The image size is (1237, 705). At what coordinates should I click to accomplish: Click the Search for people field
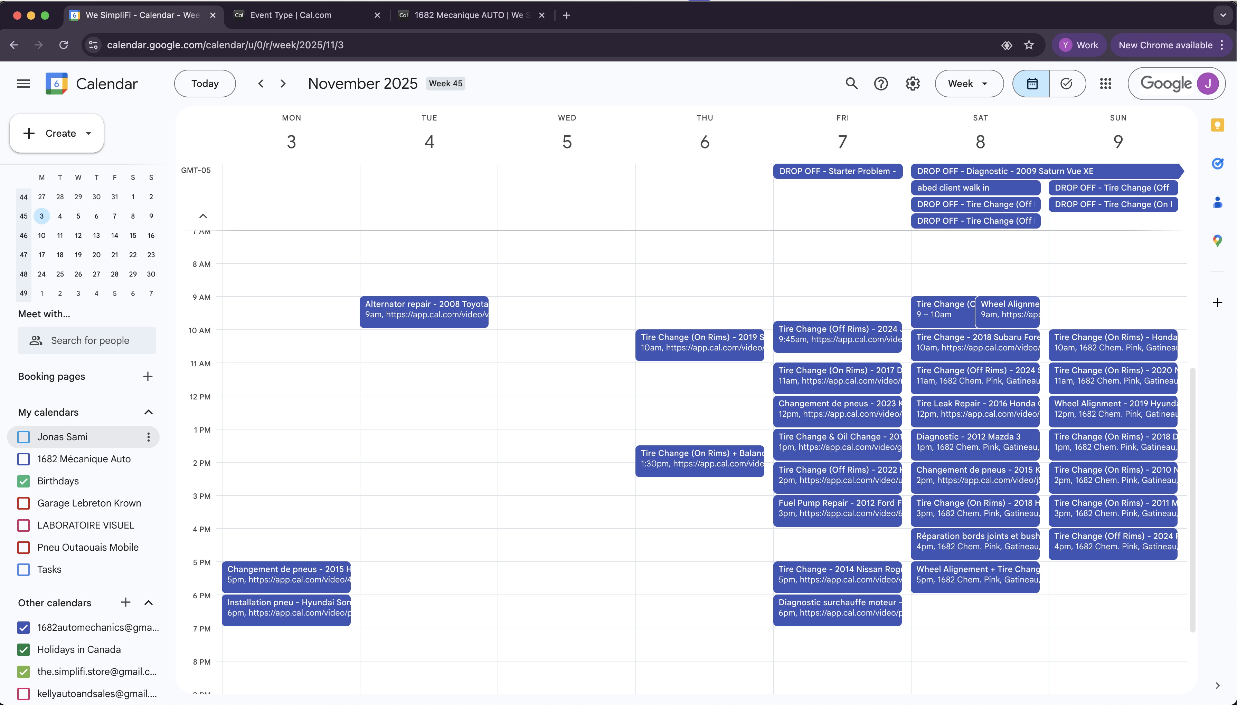pyautogui.click(x=89, y=340)
